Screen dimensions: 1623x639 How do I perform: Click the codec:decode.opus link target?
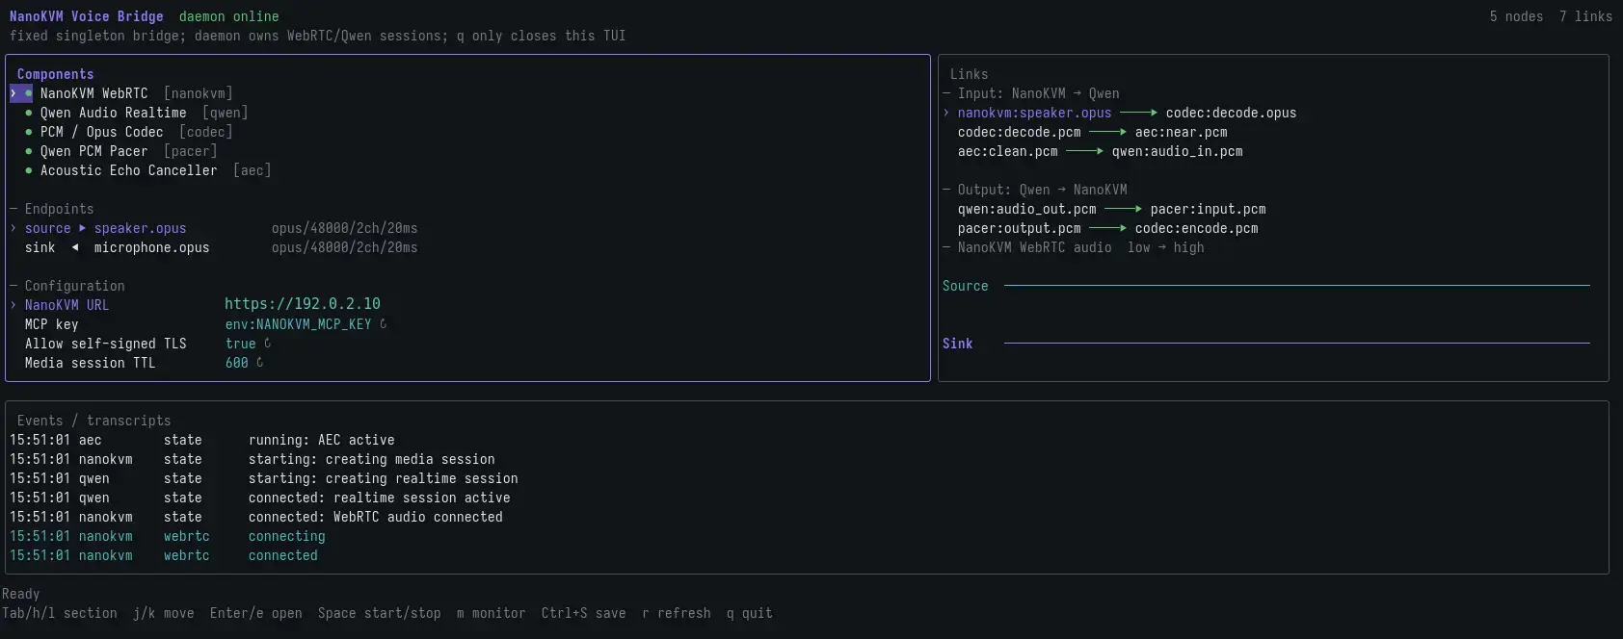pyautogui.click(x=1232, y=113)
